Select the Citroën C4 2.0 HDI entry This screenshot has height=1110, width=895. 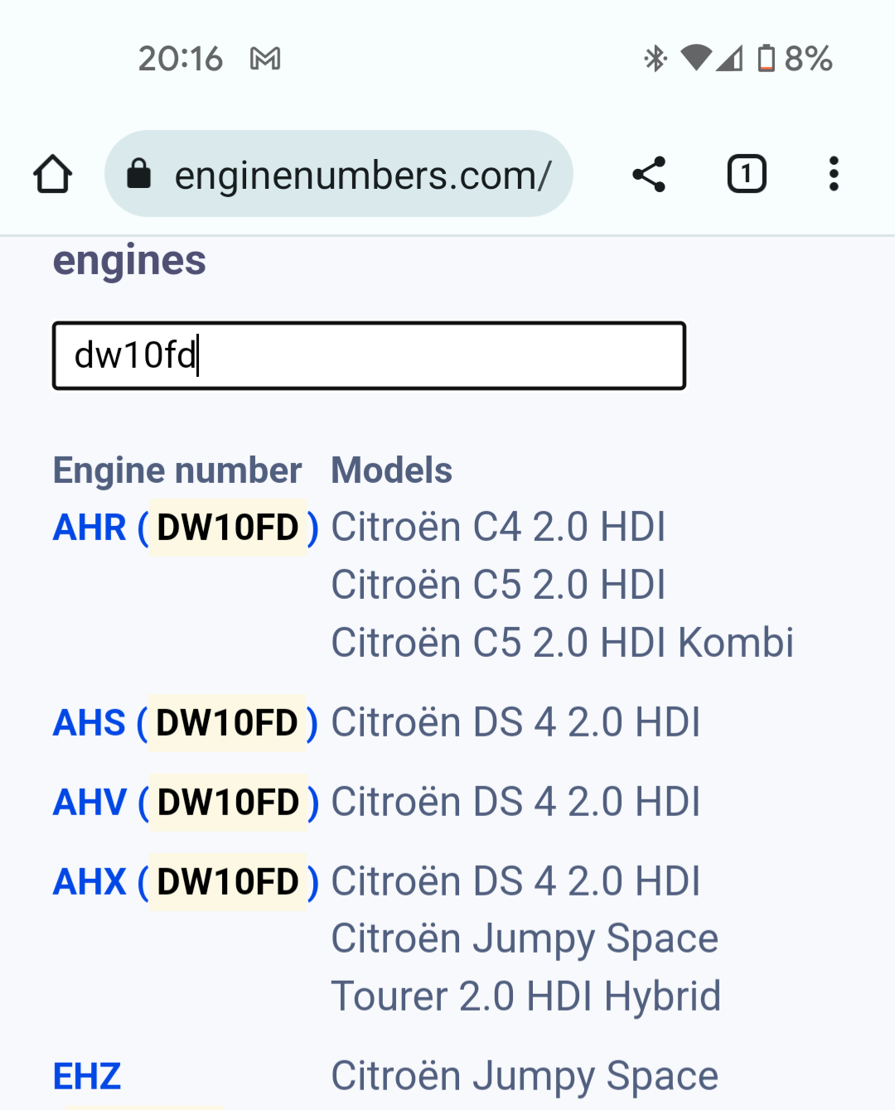[x=499, y=527]
